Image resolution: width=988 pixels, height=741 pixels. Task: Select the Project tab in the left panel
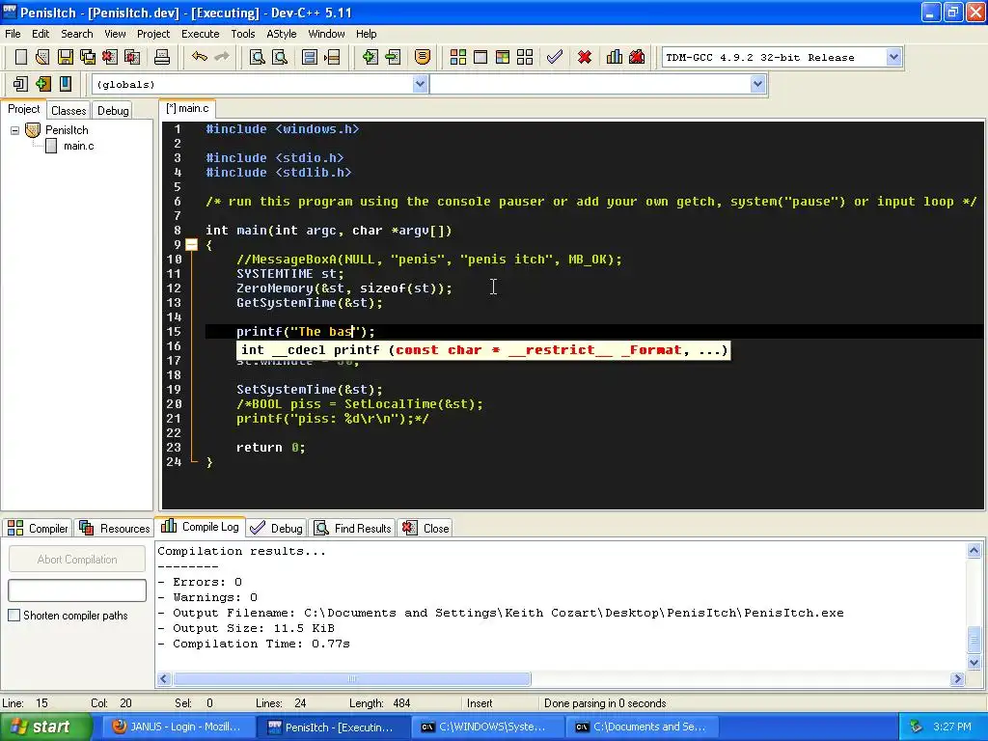point(24,109)
